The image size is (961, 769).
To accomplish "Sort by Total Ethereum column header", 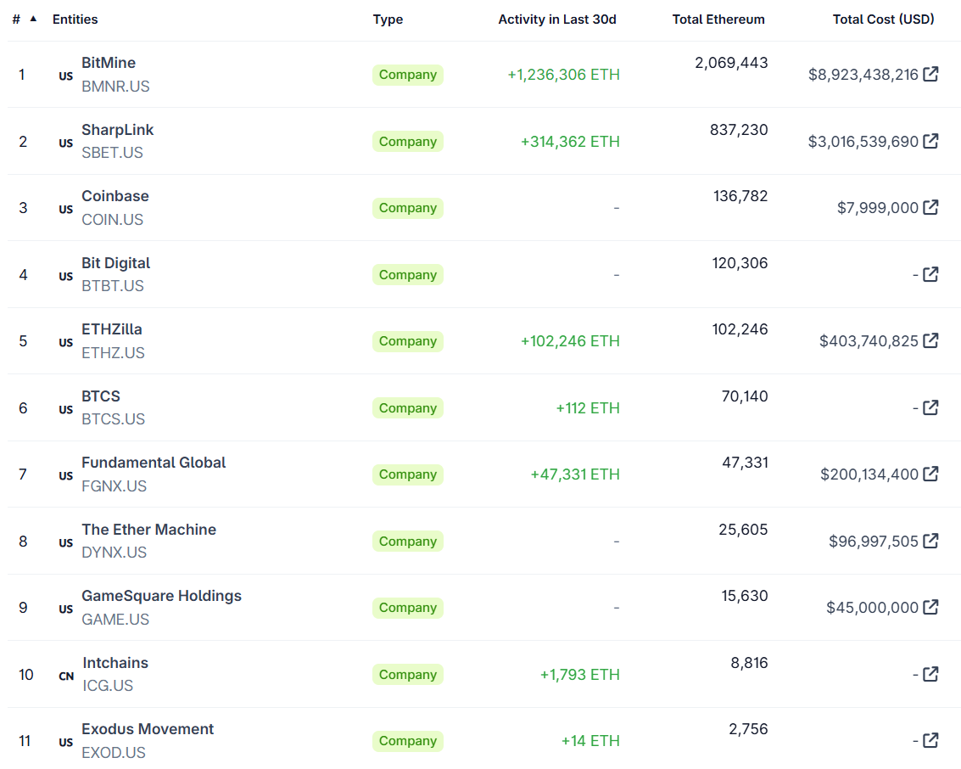I will point(718,19).
